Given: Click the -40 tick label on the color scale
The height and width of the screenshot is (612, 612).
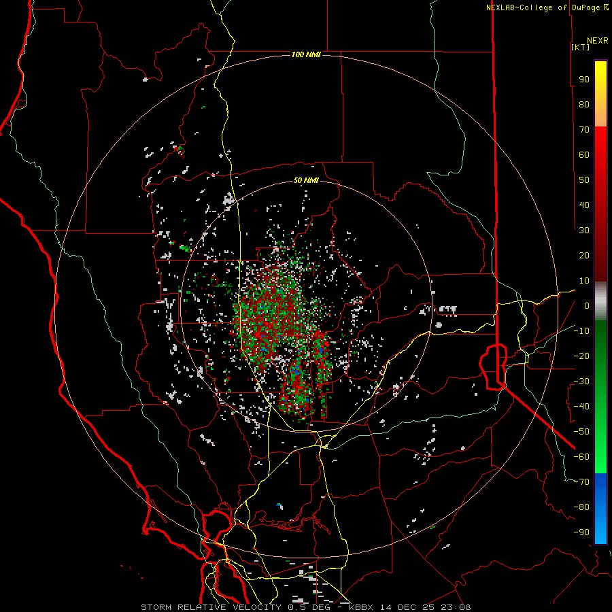Looking at the screenshot, I should coord(581,407).
